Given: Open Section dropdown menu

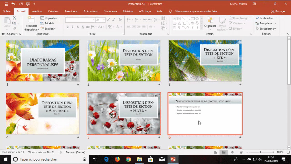Looking at the screenshot, I should tap(48, 29).
